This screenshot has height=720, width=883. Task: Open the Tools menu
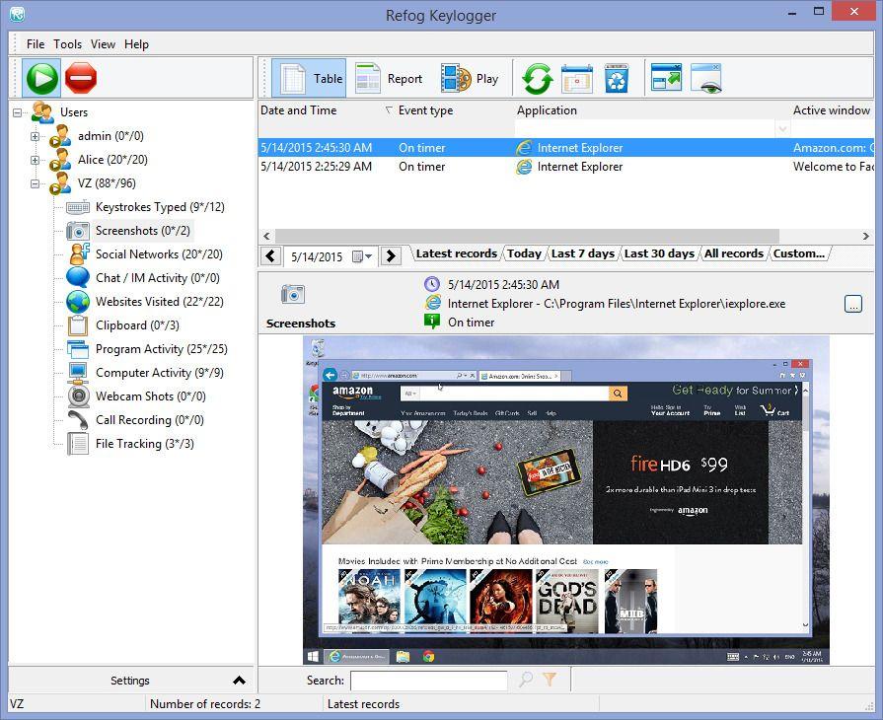pyautogui.click(x=67, y=44)
